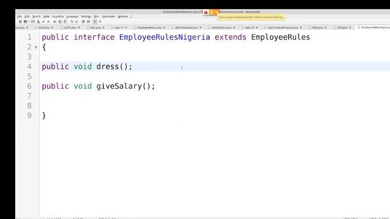Click 'extends' keyword in line 1

click(x=230, y=37)
